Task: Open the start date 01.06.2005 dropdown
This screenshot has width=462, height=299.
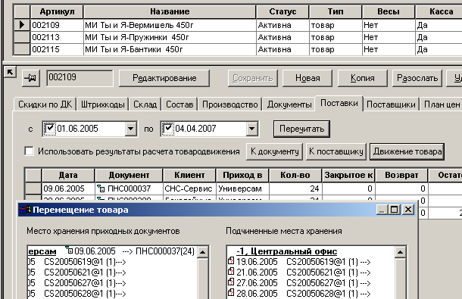Action: [x=130, y=129]
